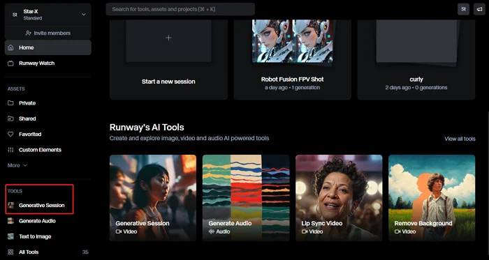Open the Robot Fusion FPV Shot session
This screenshot has height=260, width=489.
click(292, 59)
